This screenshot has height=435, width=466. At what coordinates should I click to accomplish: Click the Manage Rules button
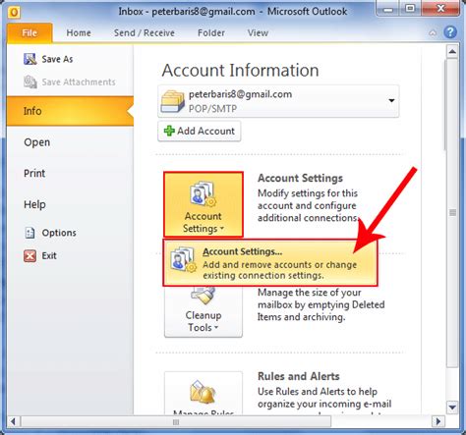(204, 394)
